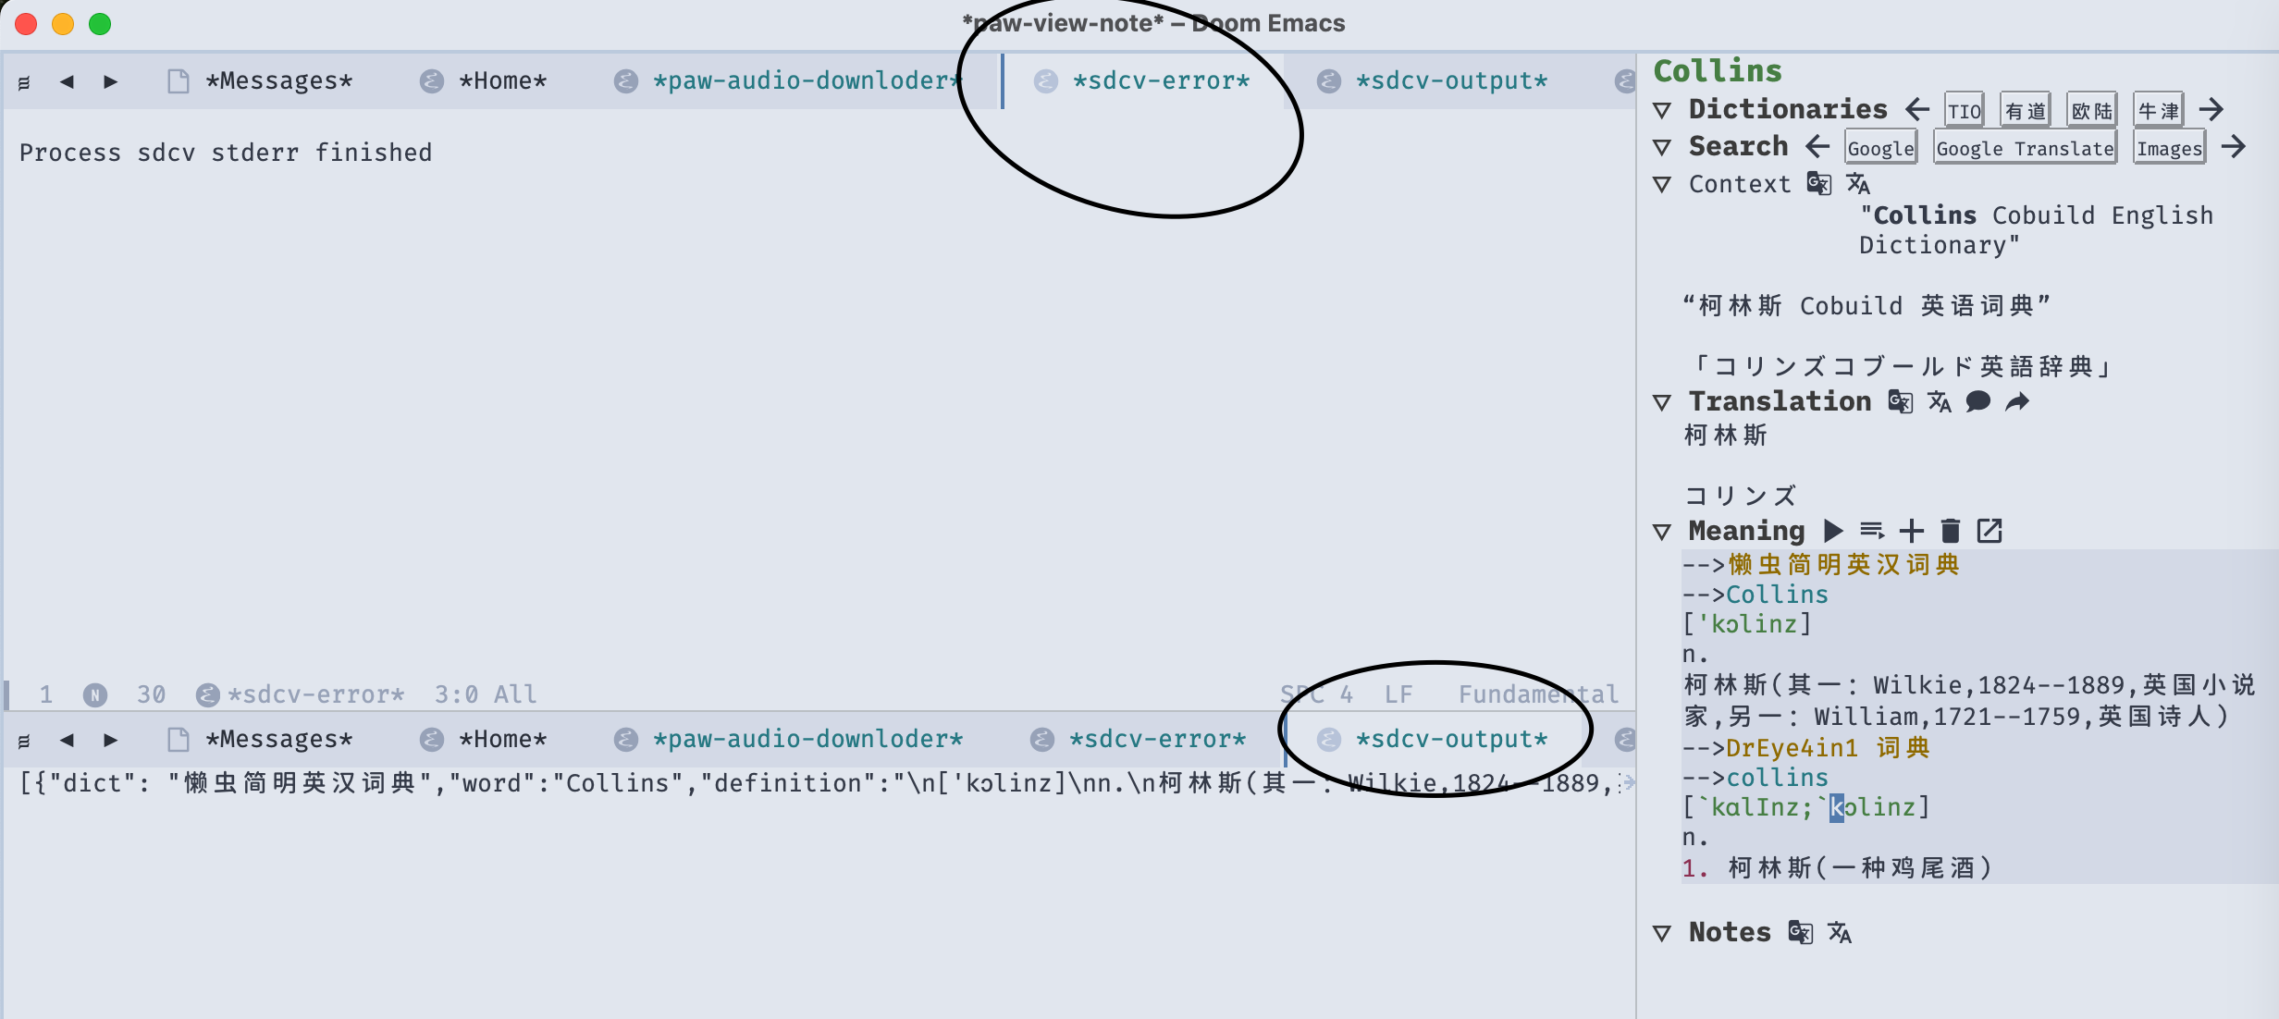
Task: Select the *Home* tab in the upper tab bar
Action: click(485, 81)
